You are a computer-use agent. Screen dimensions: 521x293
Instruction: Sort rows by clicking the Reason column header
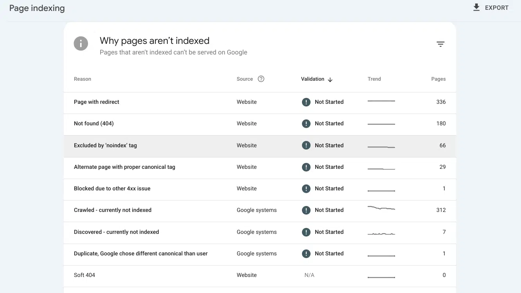82,79
